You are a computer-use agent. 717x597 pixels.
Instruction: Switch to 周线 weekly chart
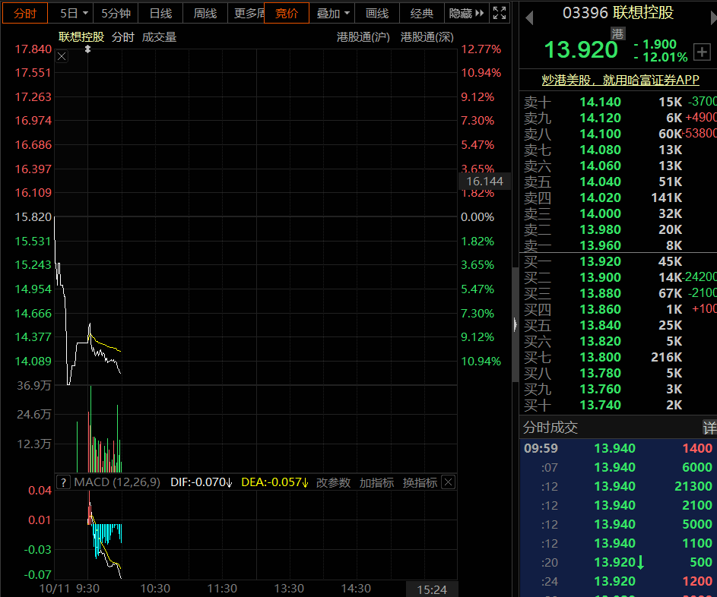[205, 13]
